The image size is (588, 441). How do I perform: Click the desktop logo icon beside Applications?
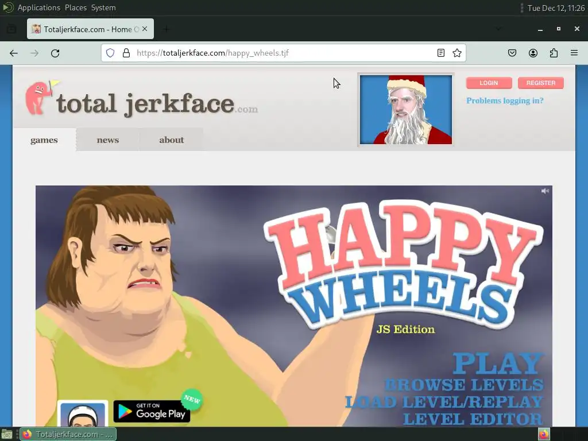pyautogui.click(x=8, y=7)
